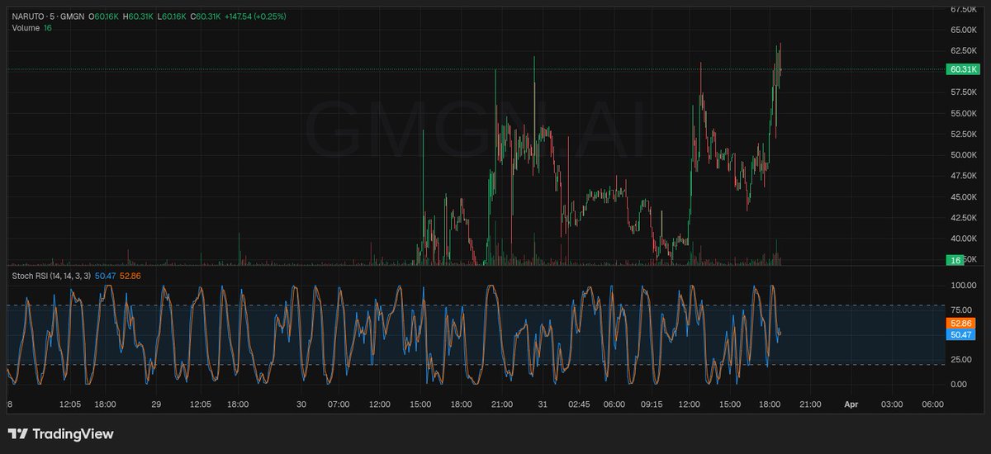Select the Volume indicator label
Image resolution: width=991 pixels, height=454 pixels.
coord(26,28)
